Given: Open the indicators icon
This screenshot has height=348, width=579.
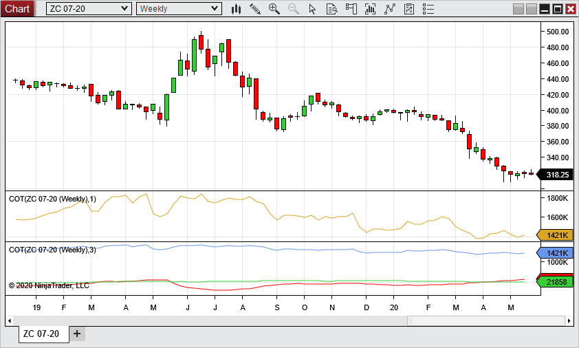Looking at the screenshot, I should tap(371, 9).
